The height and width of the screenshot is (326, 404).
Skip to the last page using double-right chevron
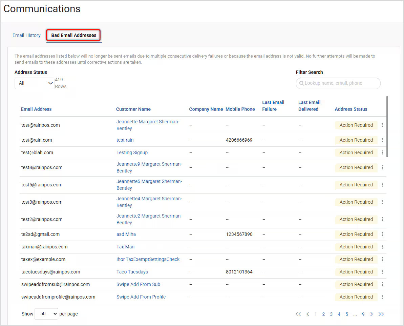click(x=381, y=314)
